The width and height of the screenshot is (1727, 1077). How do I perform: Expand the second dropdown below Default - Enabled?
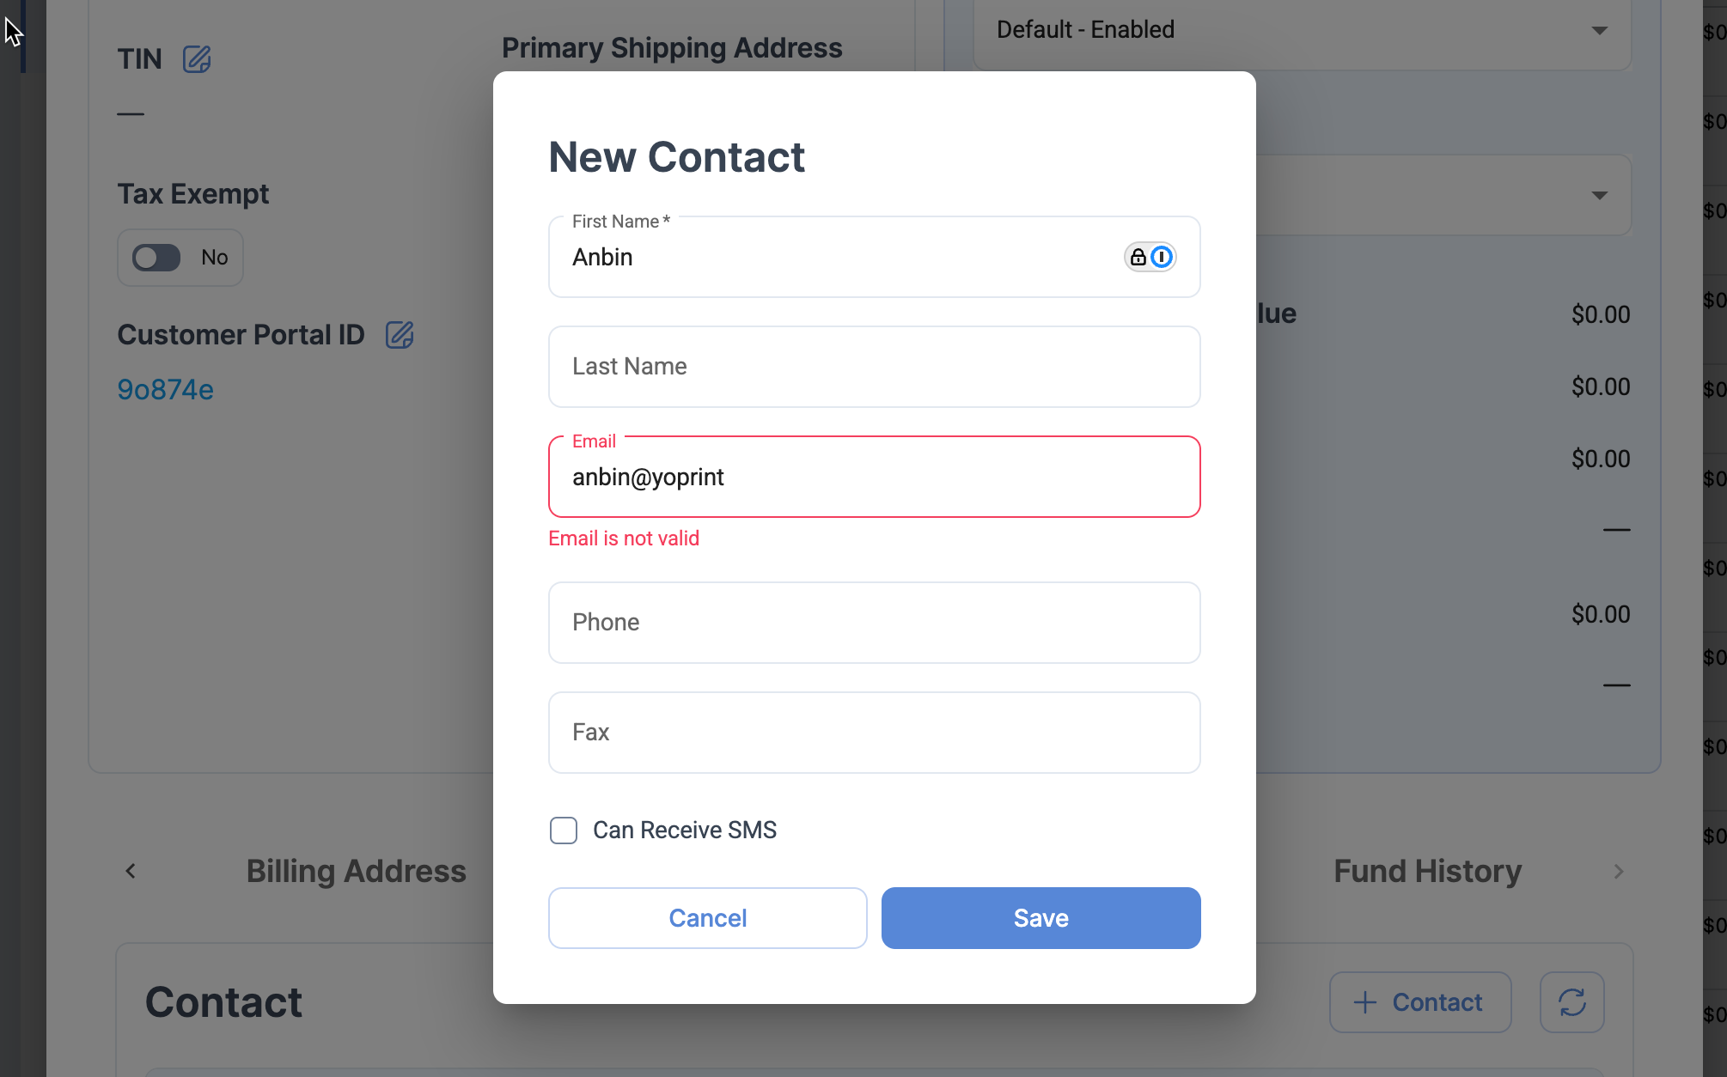click(1598, 196)
